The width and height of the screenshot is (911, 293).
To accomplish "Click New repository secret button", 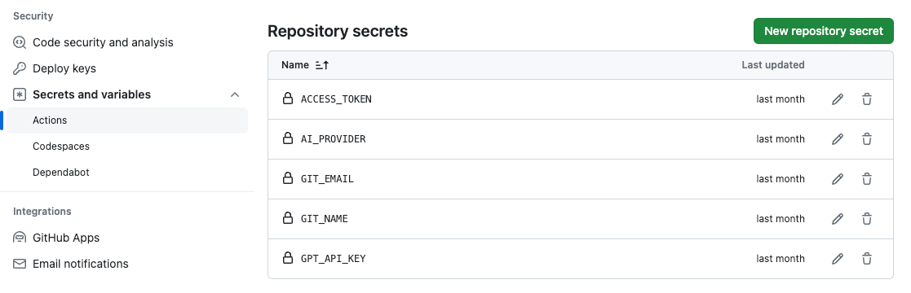I will (823, 31).
